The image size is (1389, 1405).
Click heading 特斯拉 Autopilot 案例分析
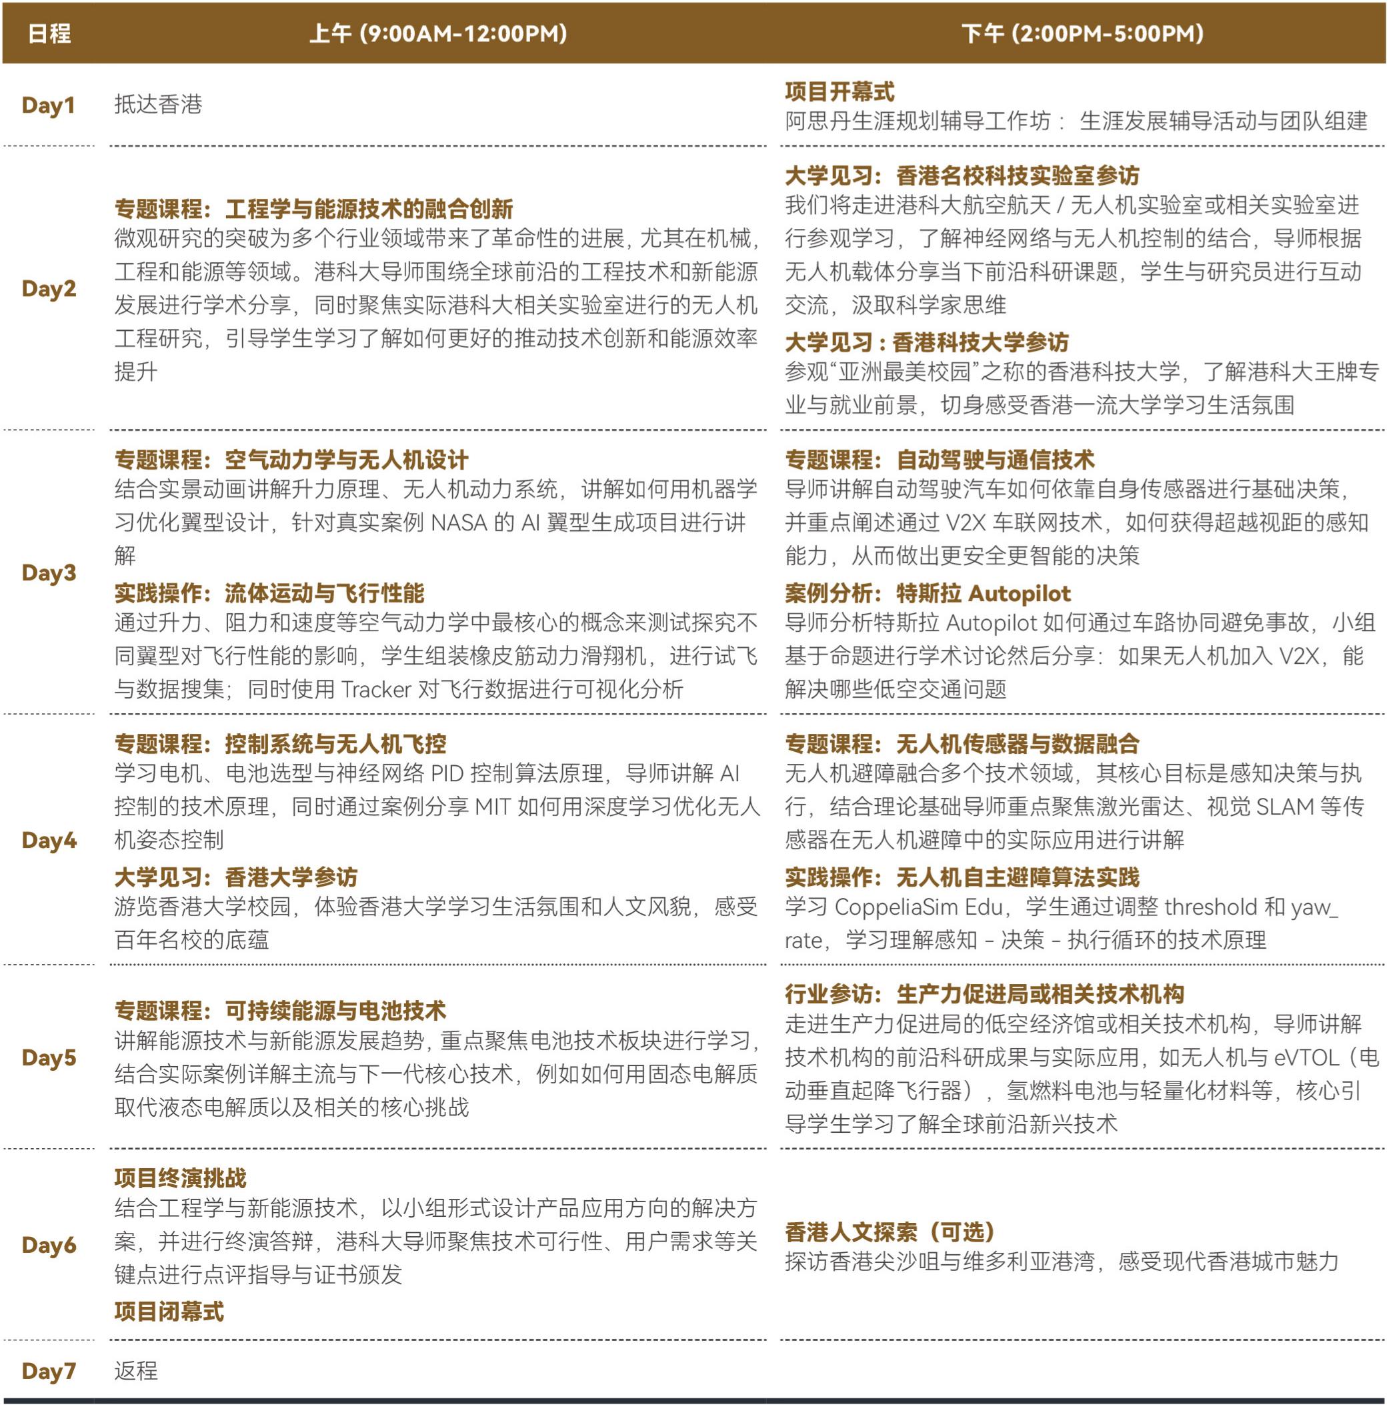(x=928, y=593)
